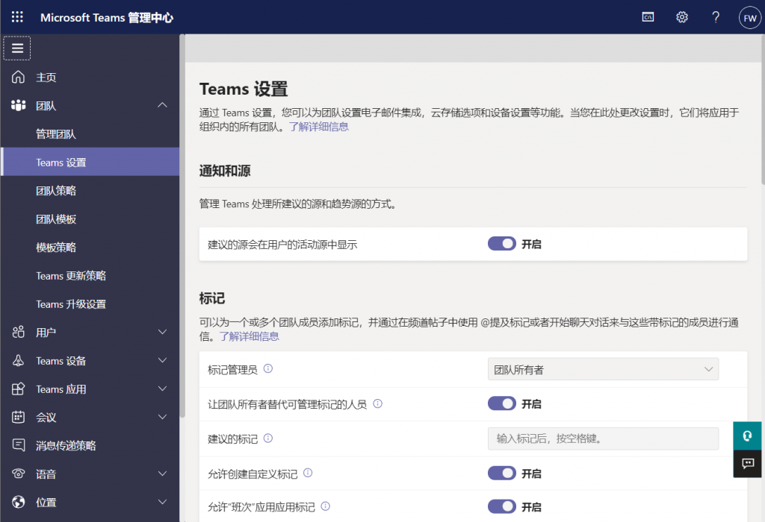Toggle 允许"班次"应用应用标记 switch

(501, 506)
